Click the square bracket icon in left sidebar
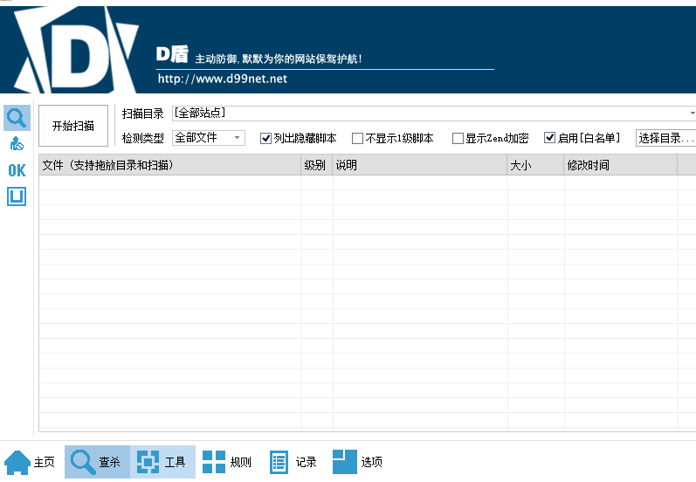Screen dimensions: 696x482 pos(17,196)
